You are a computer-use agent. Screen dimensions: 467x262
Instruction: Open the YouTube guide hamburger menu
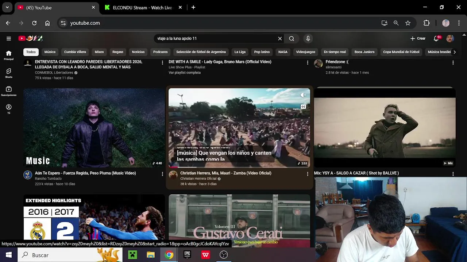(9, 38)
